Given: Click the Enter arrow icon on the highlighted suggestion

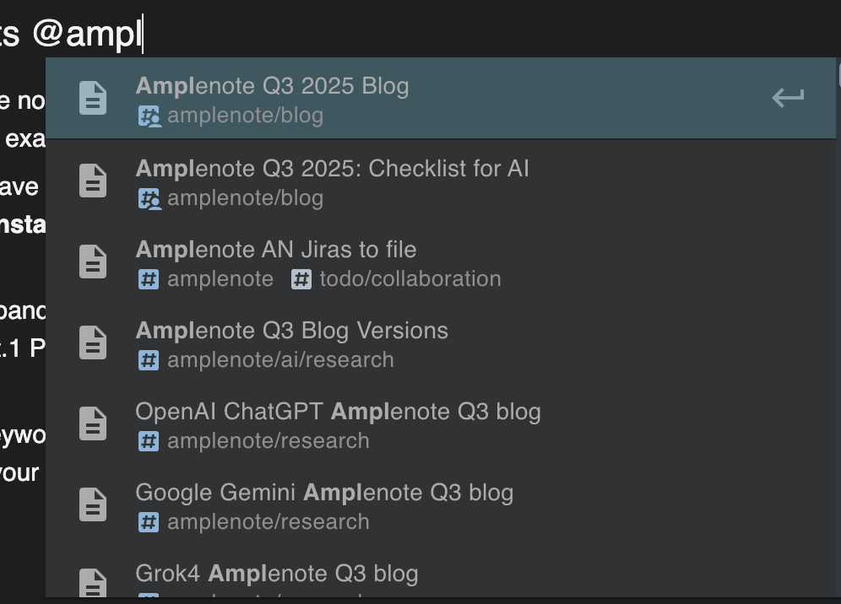Looking at the screenshot, I should click(x=787, y=98).
